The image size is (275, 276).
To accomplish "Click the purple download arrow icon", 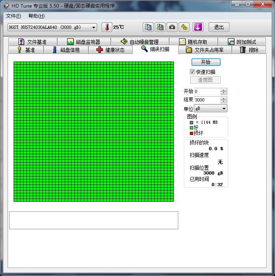I will pos(198,27).
